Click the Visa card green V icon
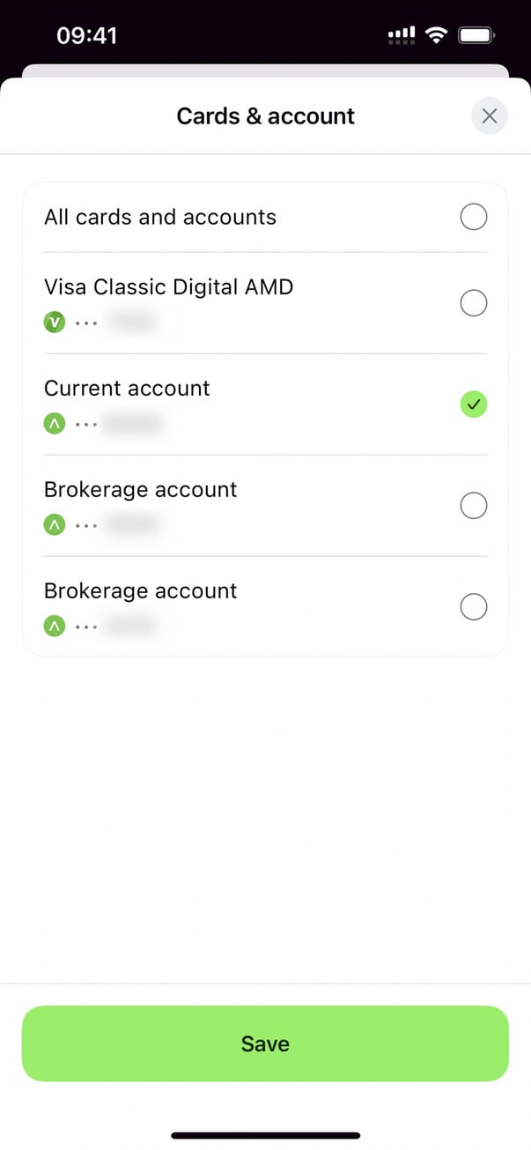Image resolution: width=531 pixels, height=1150 pixels. (x=55, y=323)
